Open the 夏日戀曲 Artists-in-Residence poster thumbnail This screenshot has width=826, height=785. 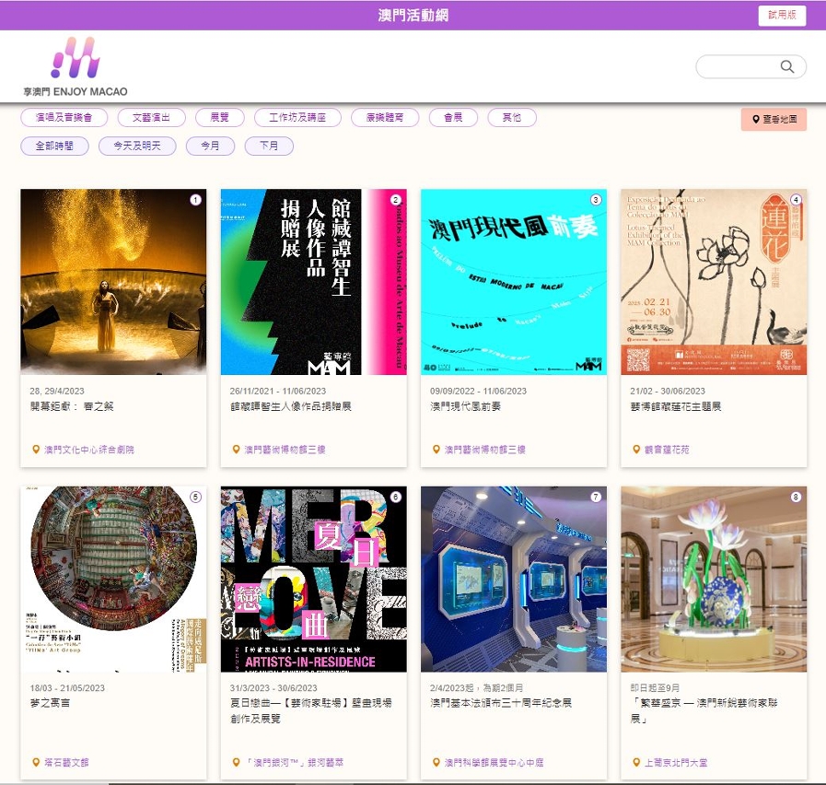(313, 579)
